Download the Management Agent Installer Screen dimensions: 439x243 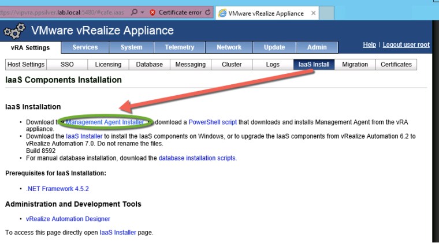[105, 122]
